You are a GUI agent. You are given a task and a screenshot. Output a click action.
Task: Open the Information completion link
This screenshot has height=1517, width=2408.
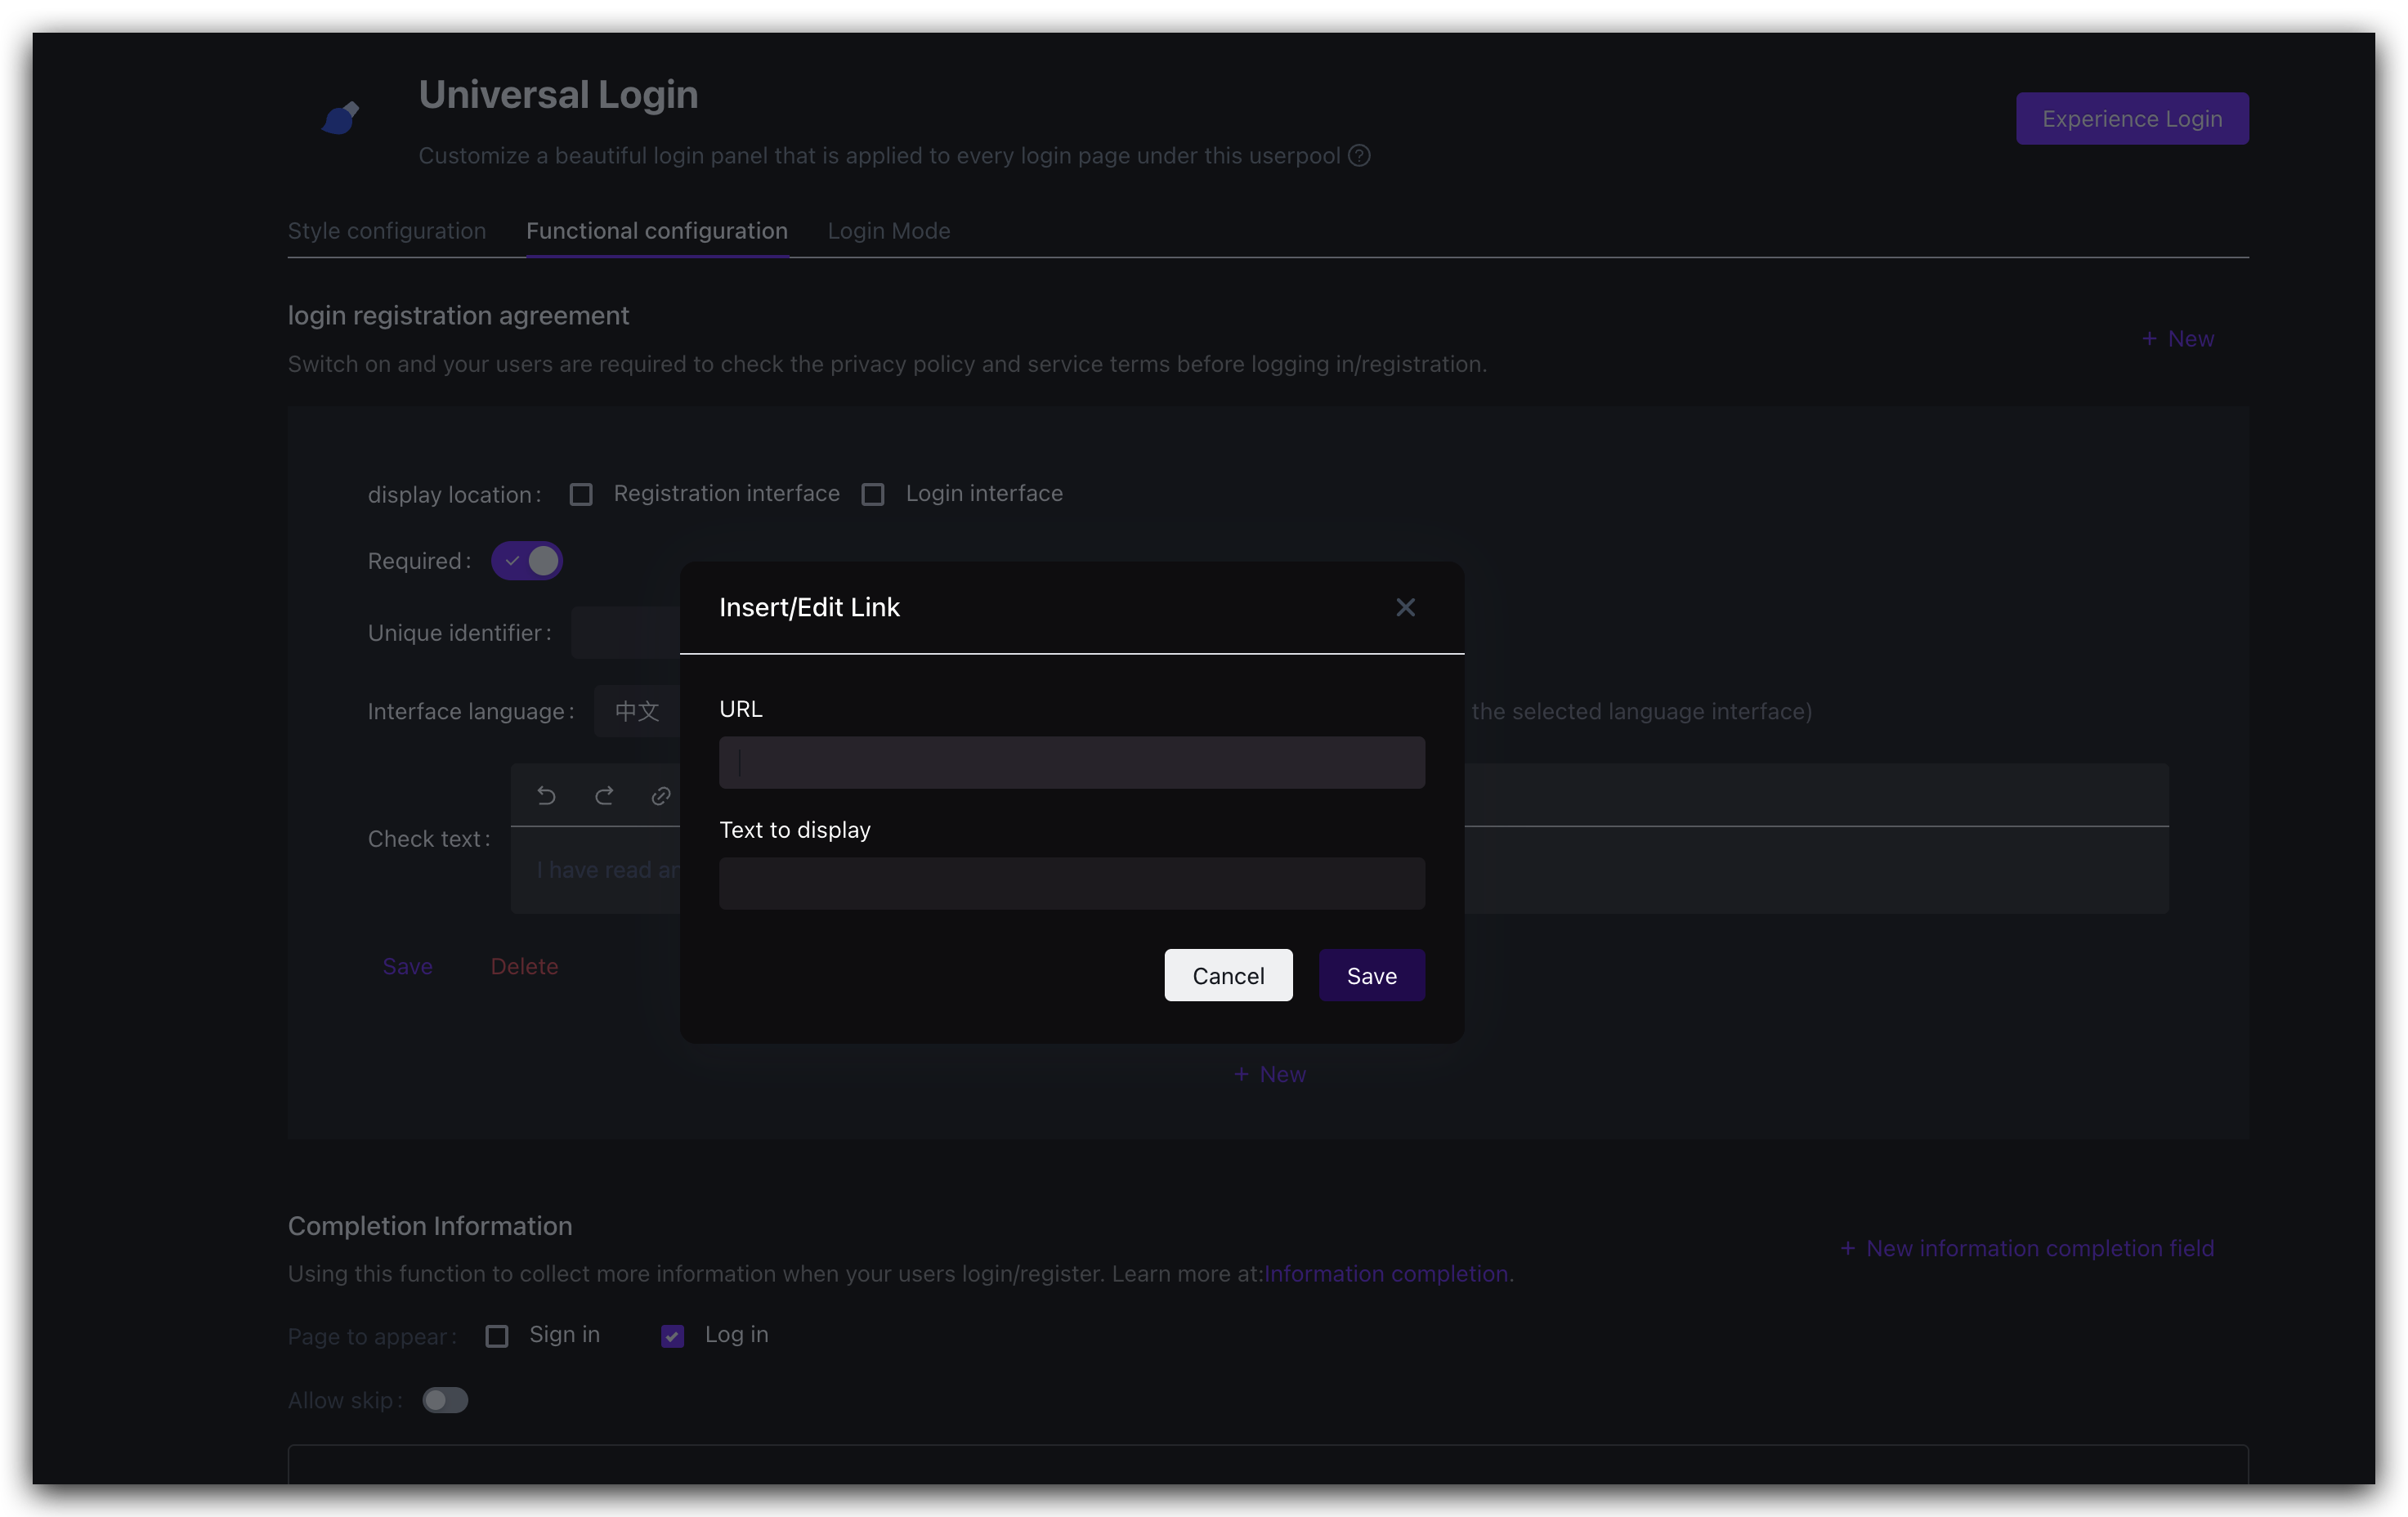coord(1386,1274)
